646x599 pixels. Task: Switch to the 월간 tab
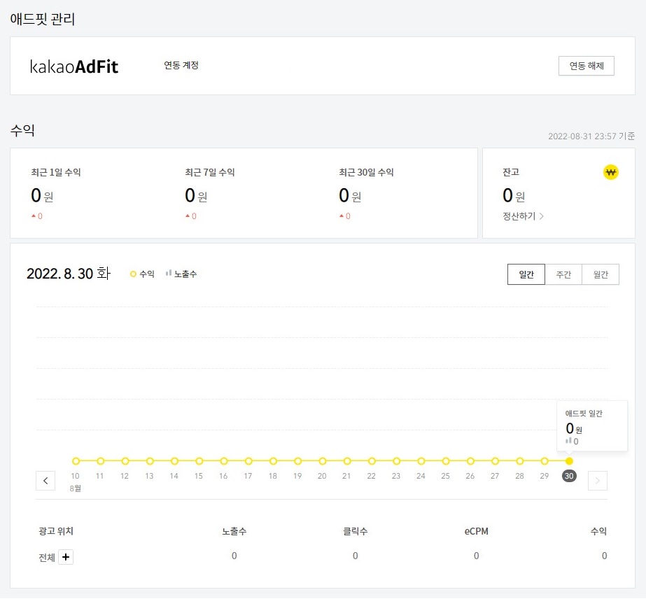(x=601, y=274)
